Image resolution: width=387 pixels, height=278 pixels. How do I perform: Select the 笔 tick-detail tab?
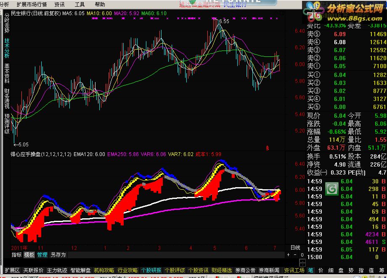click(x=310, y=270)
